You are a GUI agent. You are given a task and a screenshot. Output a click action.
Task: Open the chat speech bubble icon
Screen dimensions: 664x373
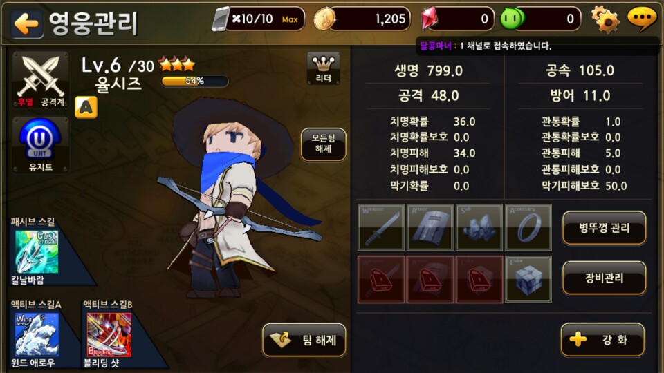(642, 19)
